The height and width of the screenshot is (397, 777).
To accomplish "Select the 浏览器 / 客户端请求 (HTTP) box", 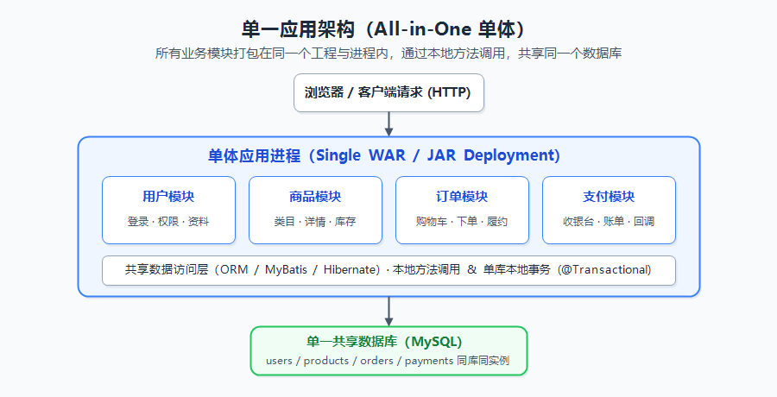I will pos(388,92).
